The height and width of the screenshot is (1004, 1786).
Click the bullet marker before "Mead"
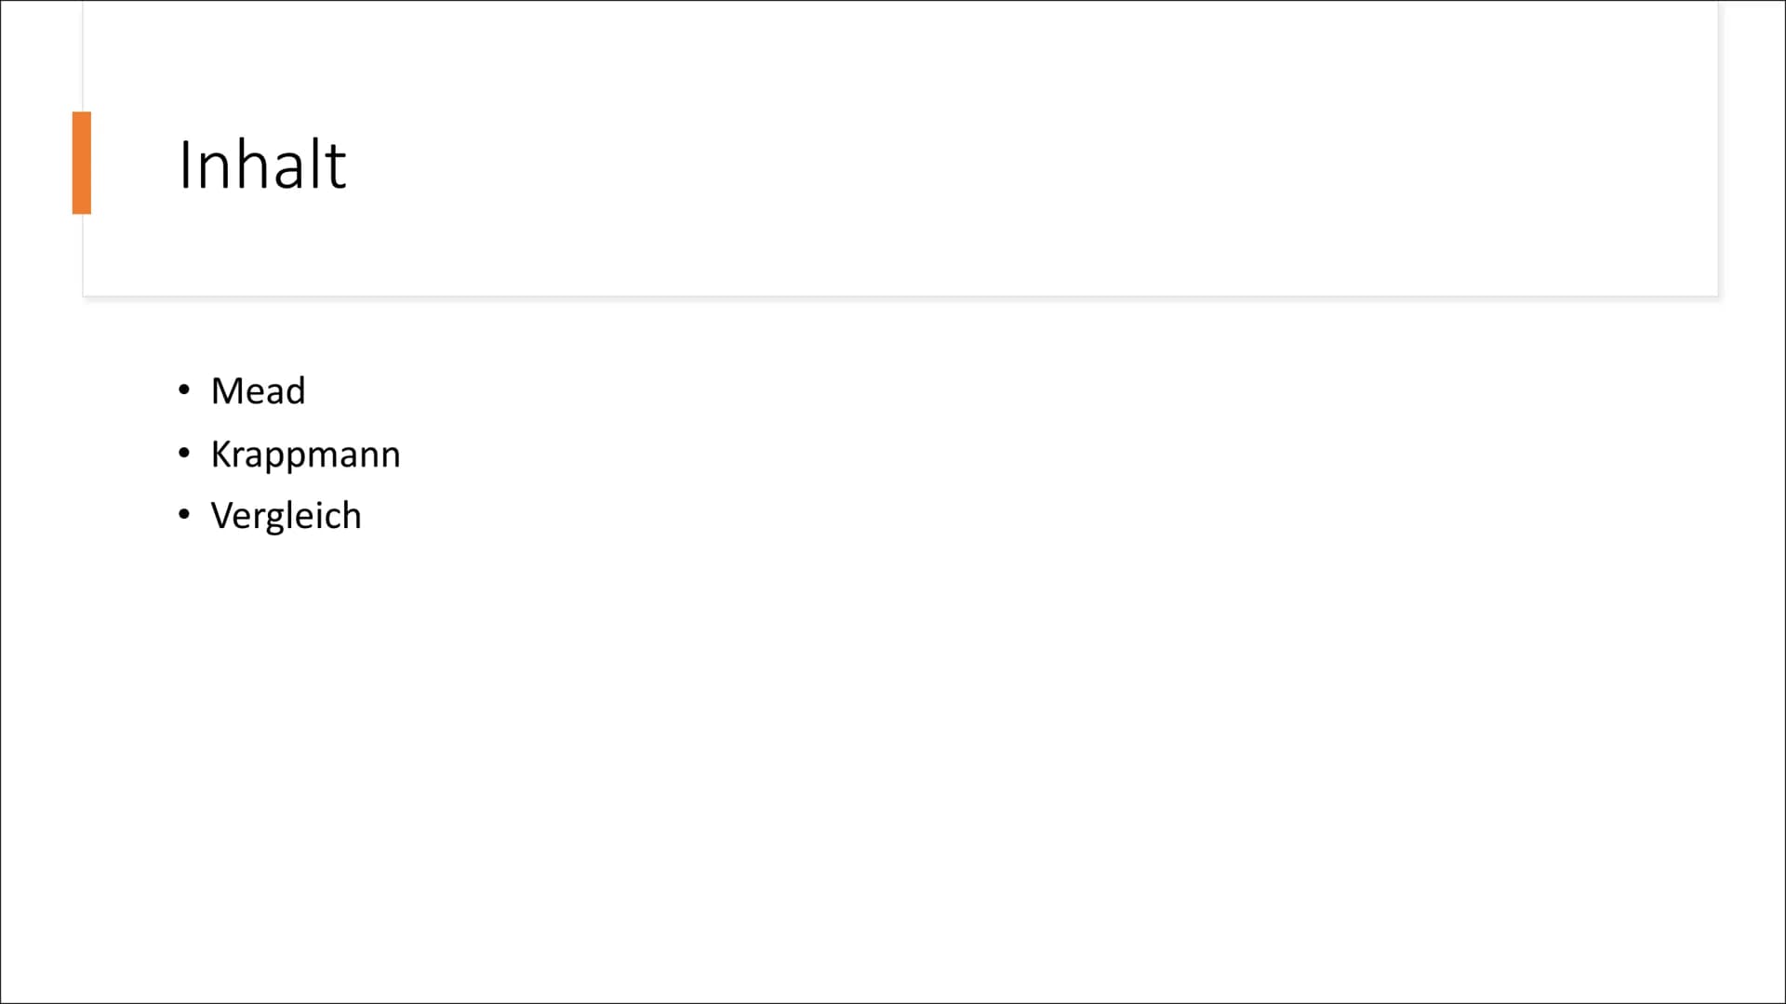coord(184,390)
